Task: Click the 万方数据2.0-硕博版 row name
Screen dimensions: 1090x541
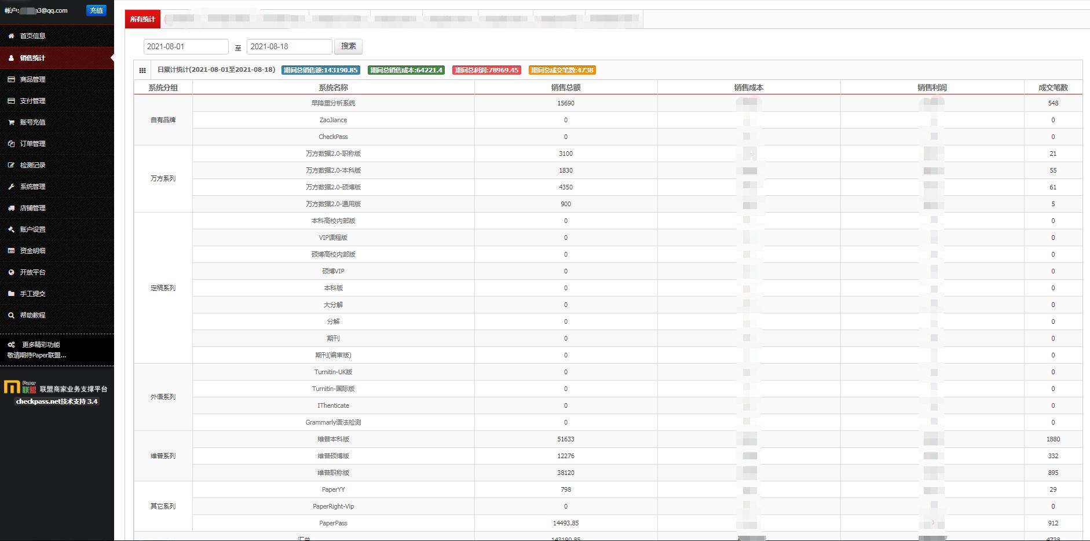Action: 334,187
